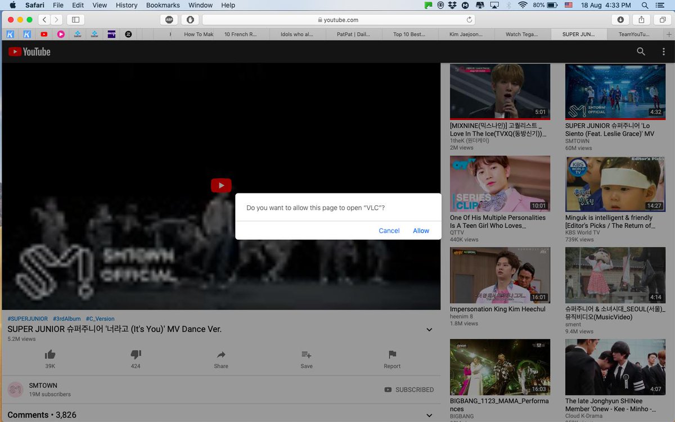Open the Bookmarks menu

163,5
